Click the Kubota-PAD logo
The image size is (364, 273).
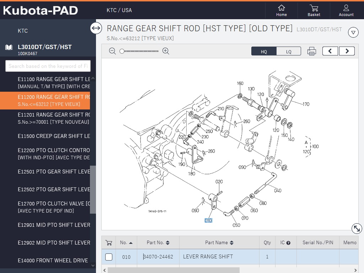click(x=41, y=10)
